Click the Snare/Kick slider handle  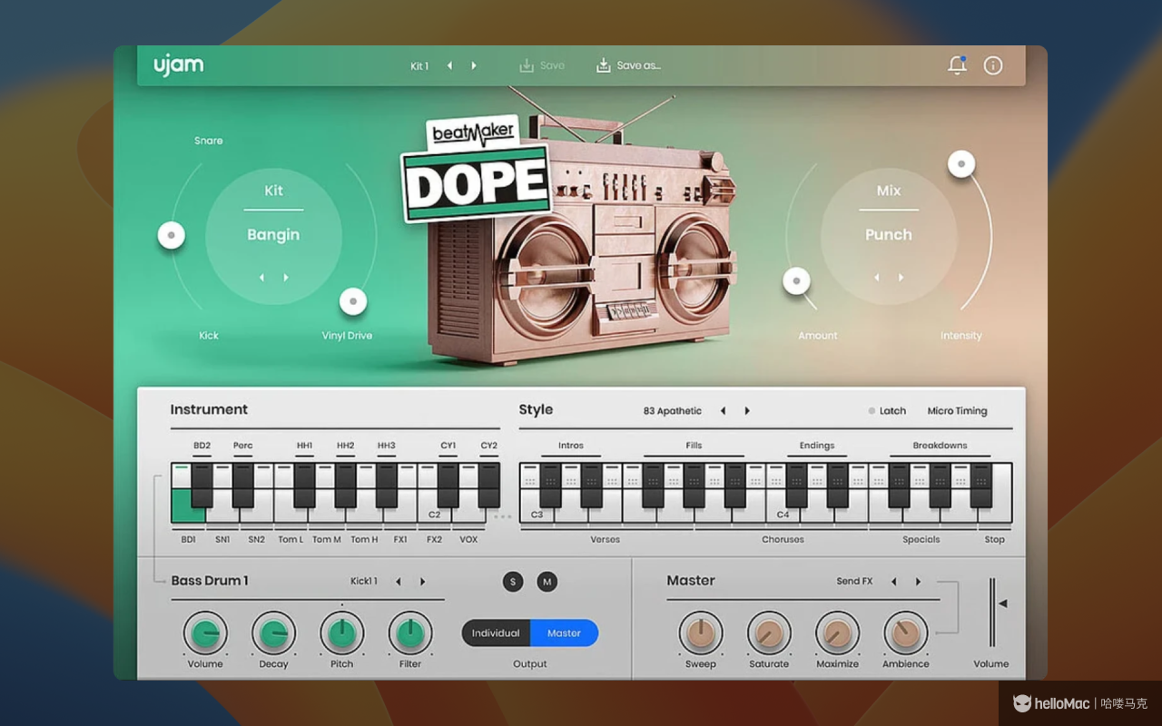point(171,236)
